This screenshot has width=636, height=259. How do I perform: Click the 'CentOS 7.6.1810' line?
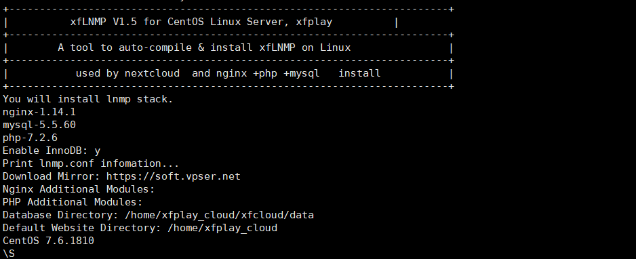click(x=48, y=241)
